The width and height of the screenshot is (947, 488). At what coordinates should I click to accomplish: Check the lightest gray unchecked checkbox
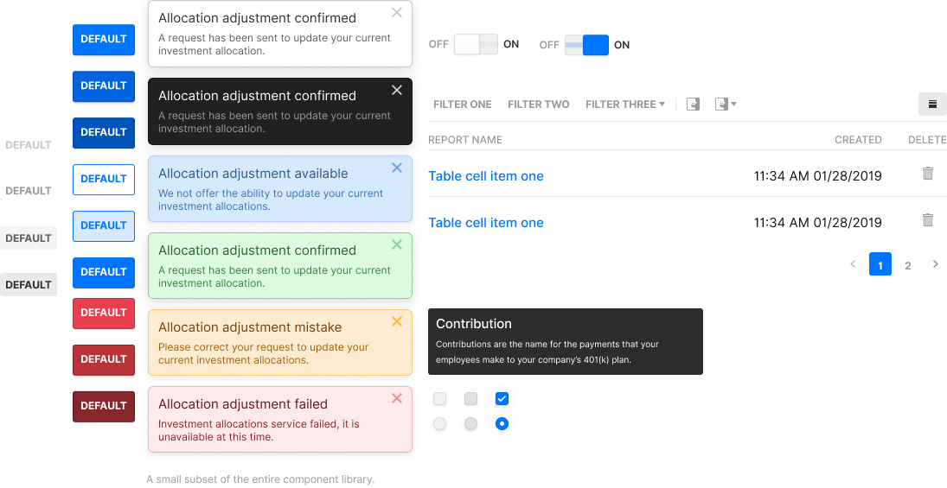pyautogui.click(x=439, y=399)
